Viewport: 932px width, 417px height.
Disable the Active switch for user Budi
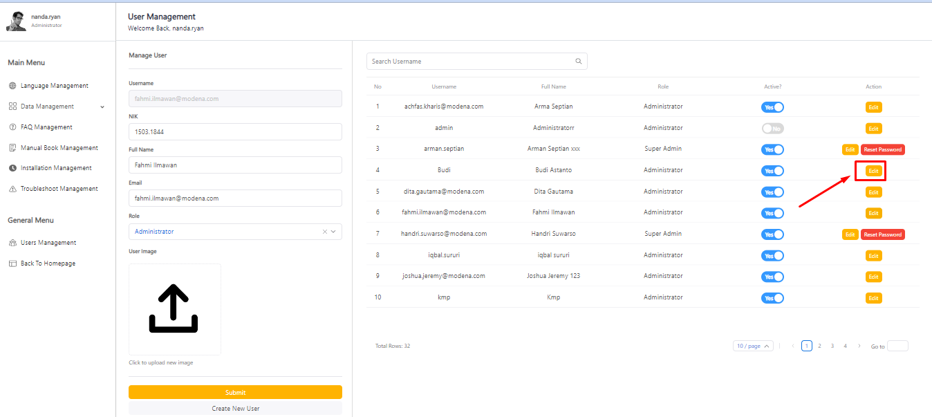pyautogui.click(x=772, y=171)
